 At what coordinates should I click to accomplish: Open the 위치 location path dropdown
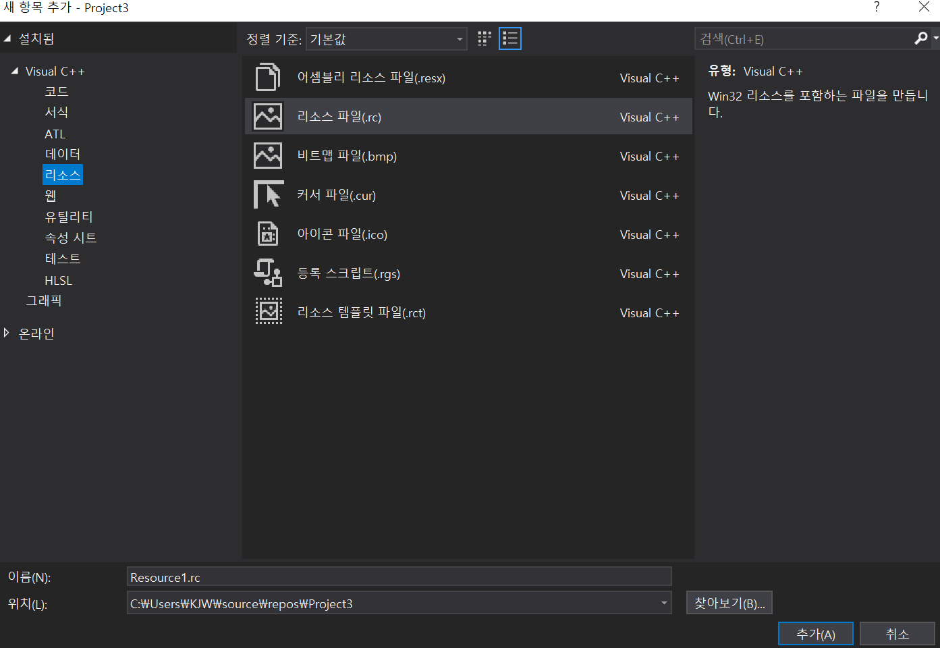[665, 603]
